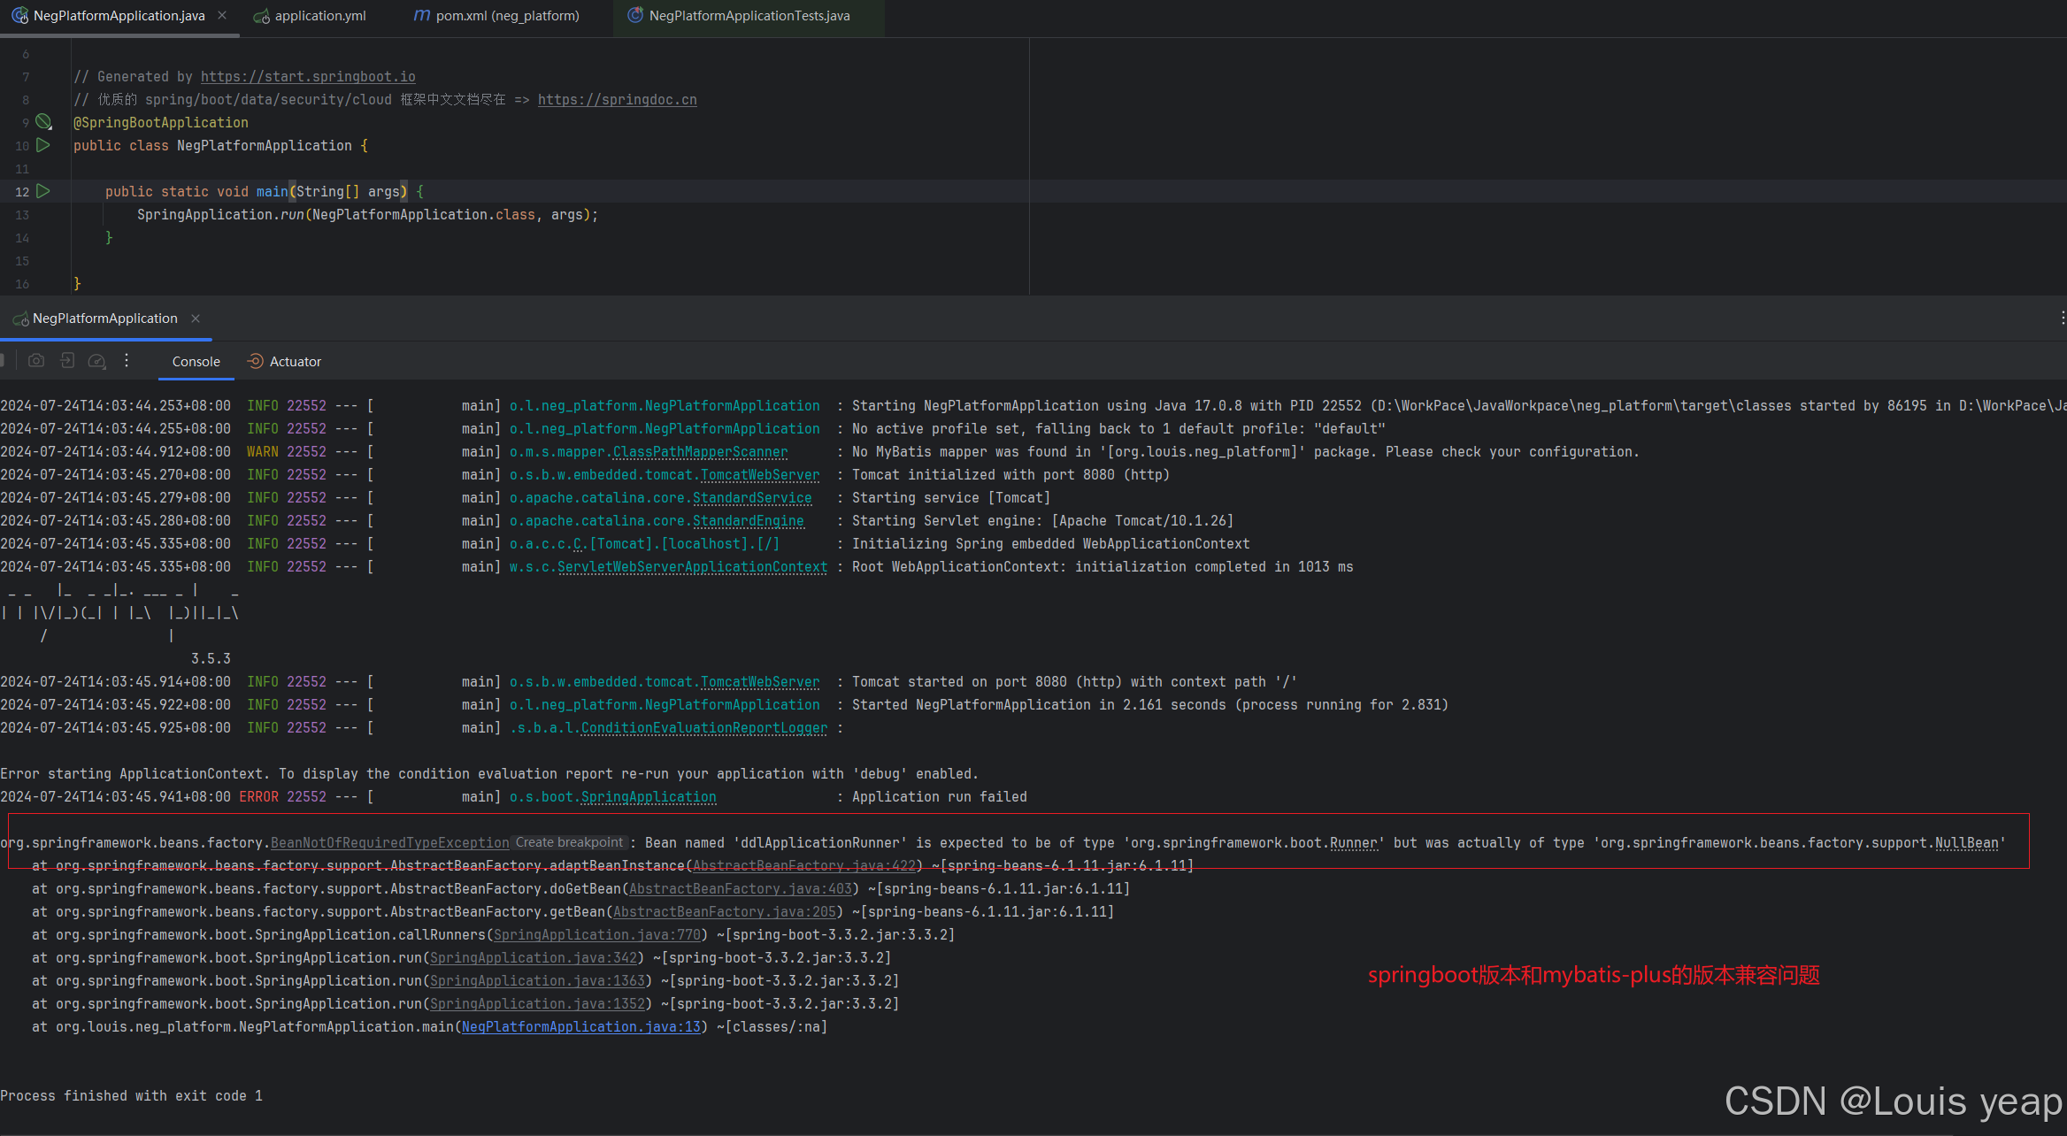Open run tool window options at far right
The width and height of the screenshot is (2067, 1136).
[x=2062, y=318]
